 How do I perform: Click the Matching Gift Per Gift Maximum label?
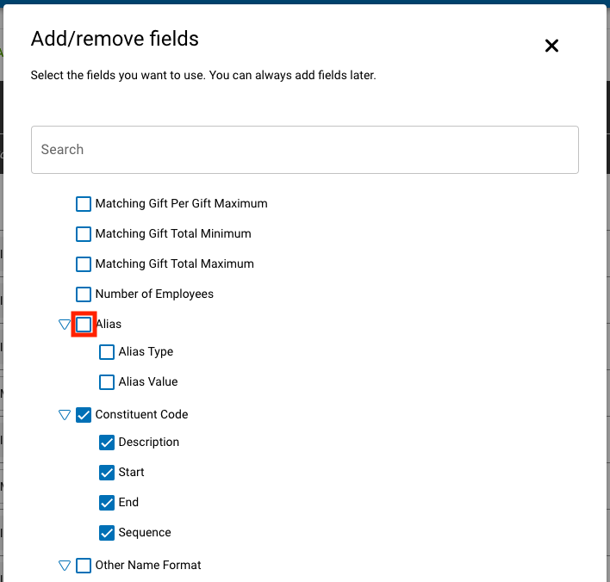click(181, 203)
